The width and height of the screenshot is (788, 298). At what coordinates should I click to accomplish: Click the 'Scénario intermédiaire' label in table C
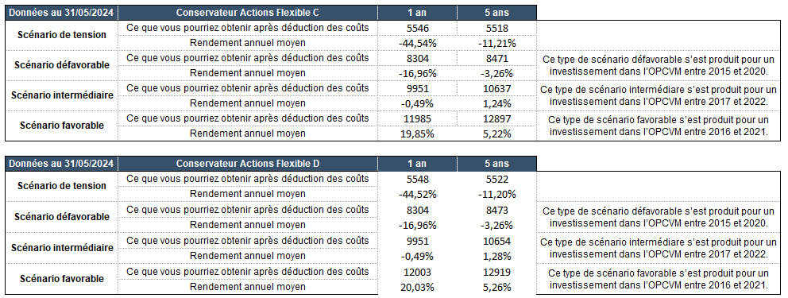tap(62, 95)
